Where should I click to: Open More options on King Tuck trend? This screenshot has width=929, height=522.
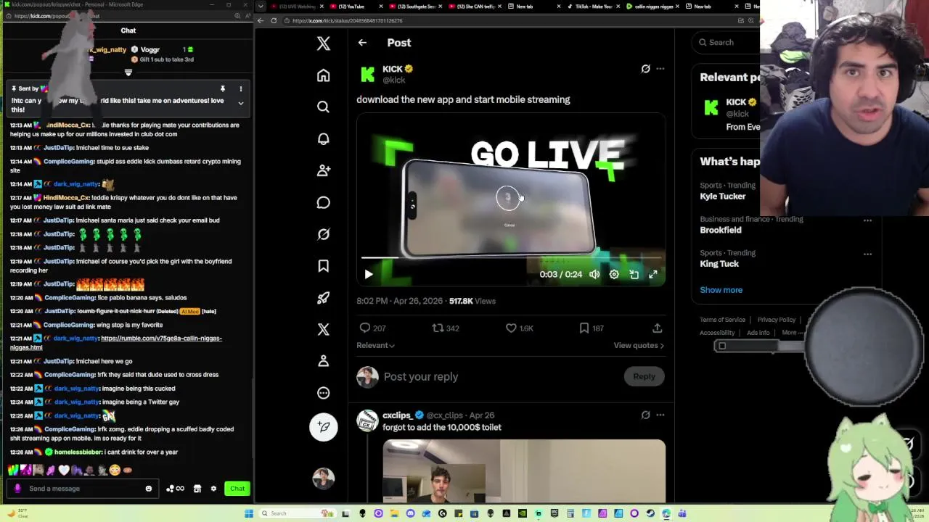click(x=867, y=254)
